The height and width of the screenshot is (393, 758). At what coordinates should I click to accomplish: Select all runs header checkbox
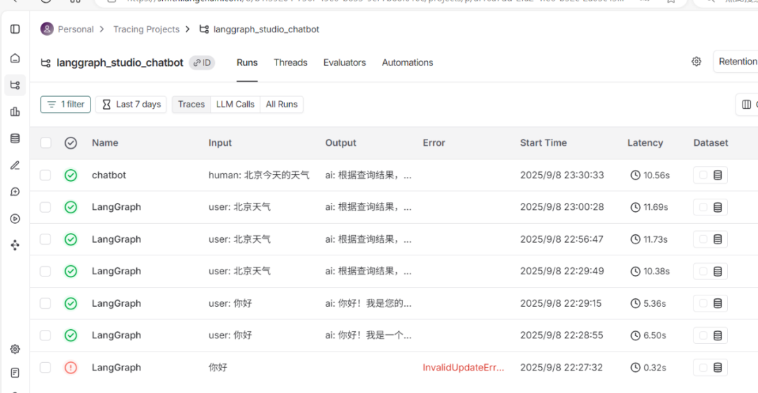coord(46,142)
